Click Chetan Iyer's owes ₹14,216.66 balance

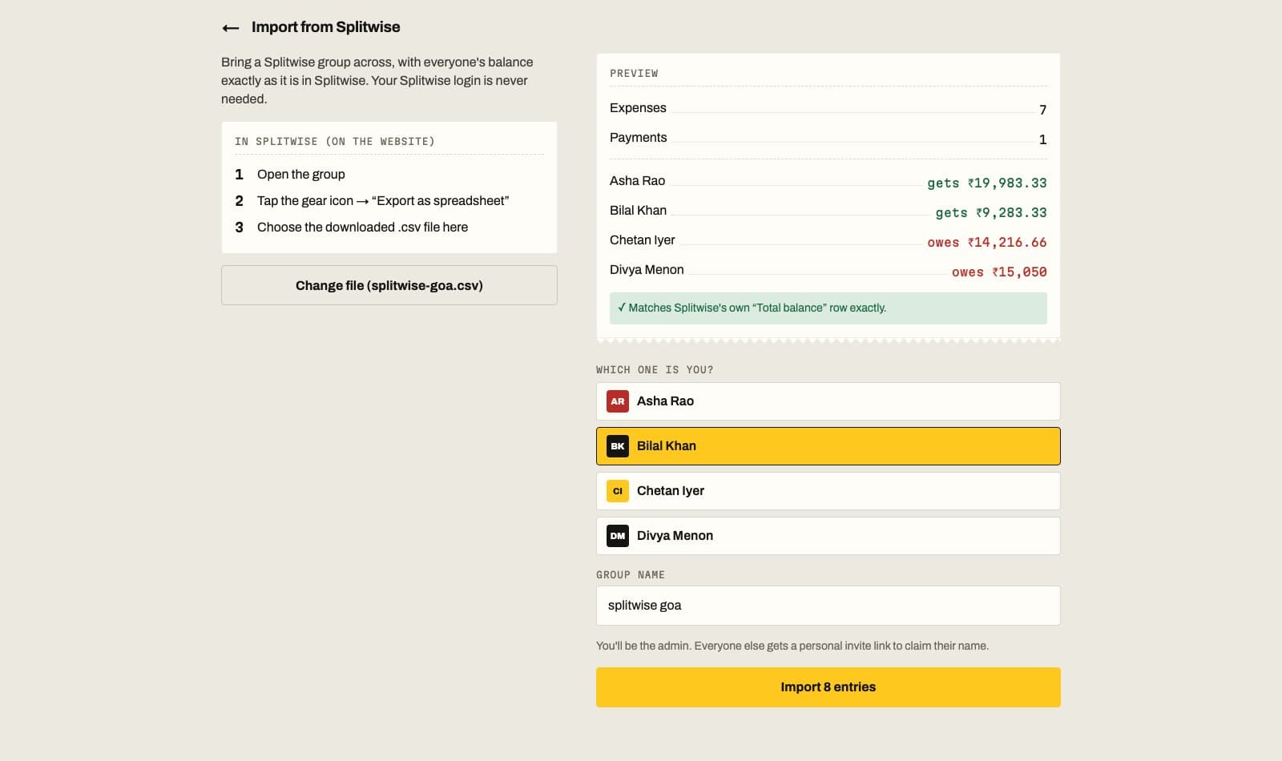(x=987, y=242)
